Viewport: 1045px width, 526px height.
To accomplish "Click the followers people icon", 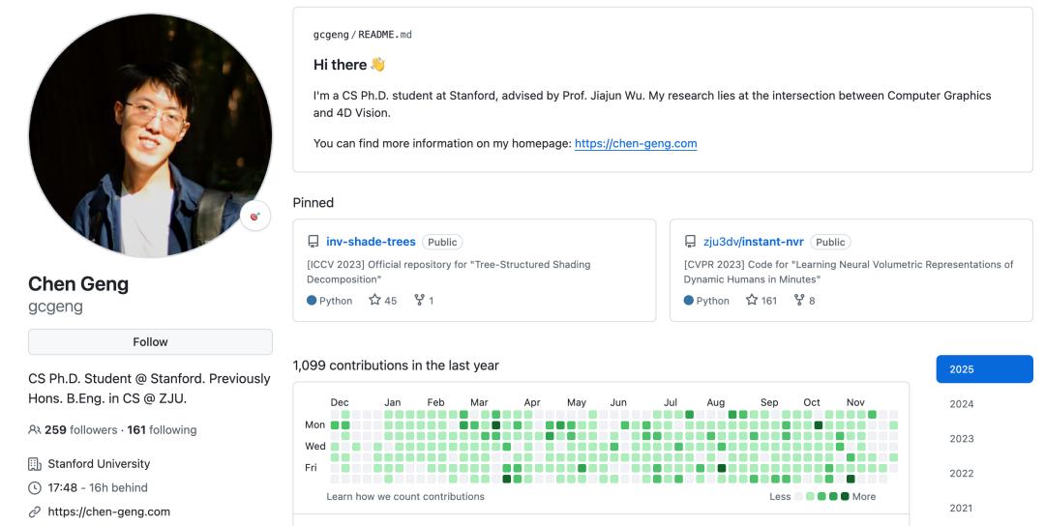I will [35, 430].
